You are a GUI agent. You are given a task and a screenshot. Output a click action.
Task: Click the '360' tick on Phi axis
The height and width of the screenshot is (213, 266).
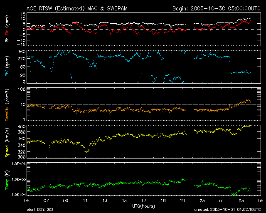click(22, 52)
